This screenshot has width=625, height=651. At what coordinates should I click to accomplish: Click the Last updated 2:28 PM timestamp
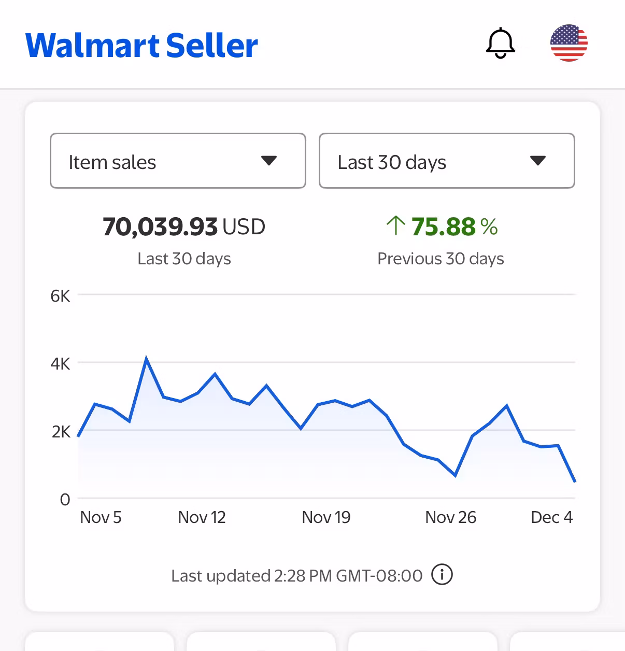(296, 576)
